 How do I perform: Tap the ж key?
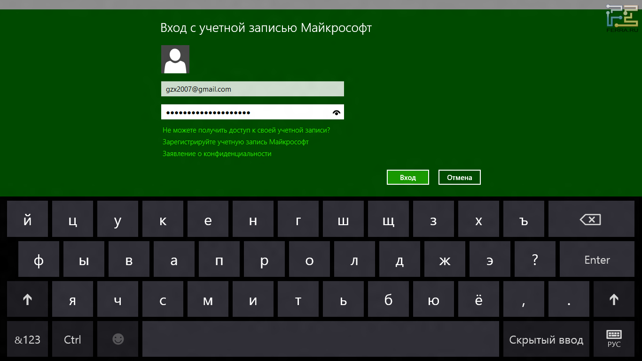(x=445, y=259)
